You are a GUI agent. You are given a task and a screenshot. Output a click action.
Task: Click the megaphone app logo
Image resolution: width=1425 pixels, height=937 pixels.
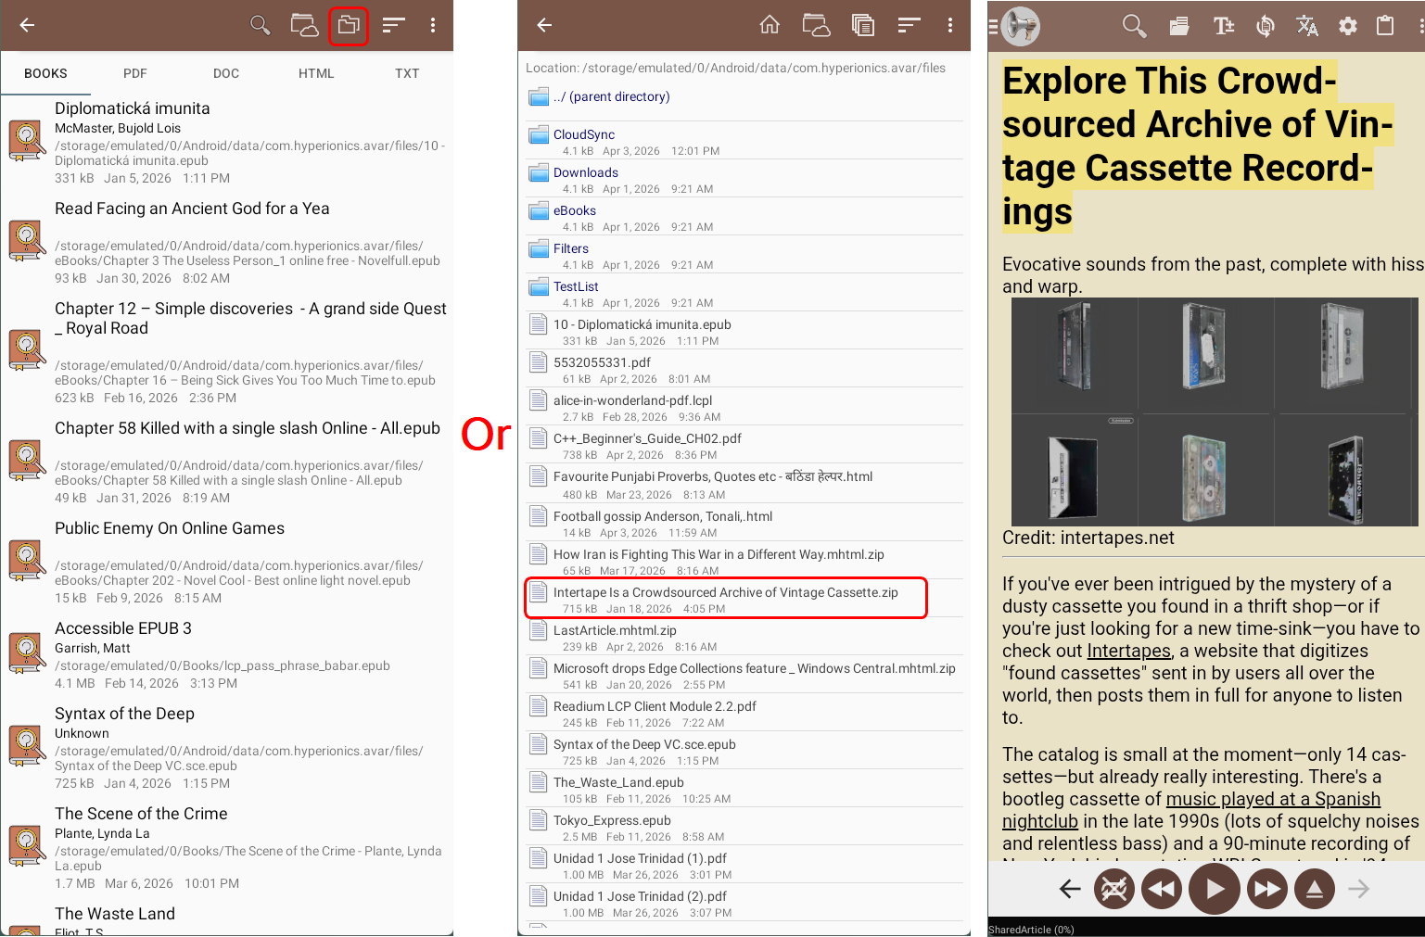(x=1020, y=26)
